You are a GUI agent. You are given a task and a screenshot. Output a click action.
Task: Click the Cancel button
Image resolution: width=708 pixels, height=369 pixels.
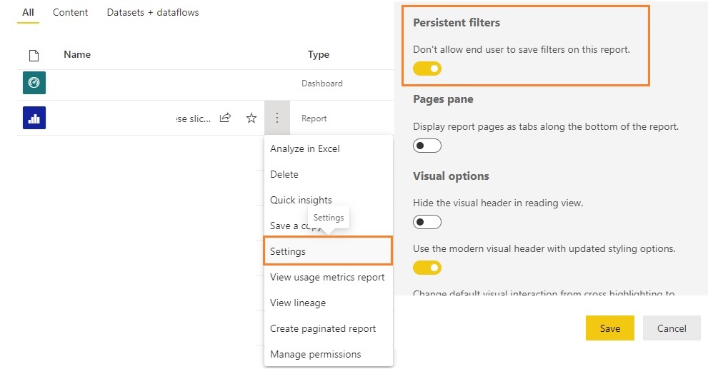click(672, 328)
